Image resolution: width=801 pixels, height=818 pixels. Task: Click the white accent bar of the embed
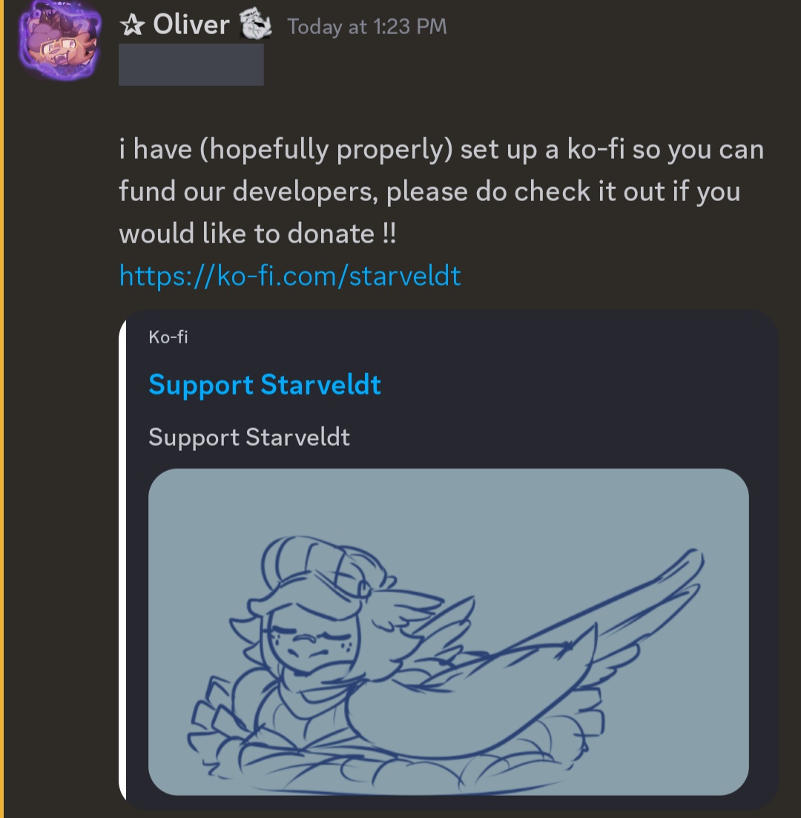(x=122, y=560)
